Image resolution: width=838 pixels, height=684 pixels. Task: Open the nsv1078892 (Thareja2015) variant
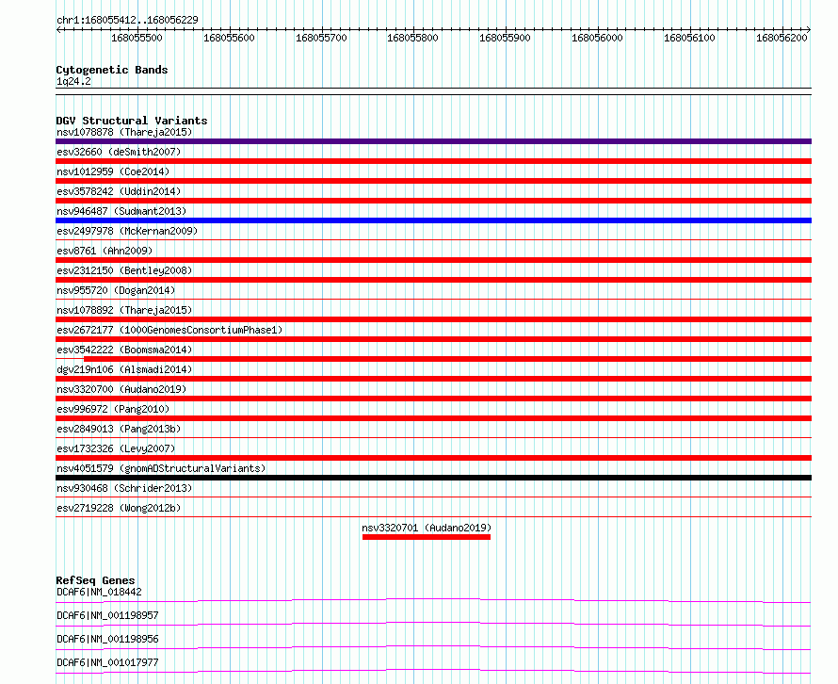[124, 310]
